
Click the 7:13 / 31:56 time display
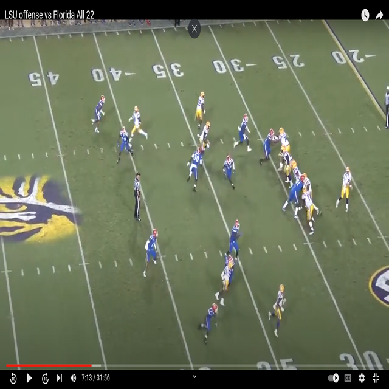pyautogui.click(x=94, y=378)
